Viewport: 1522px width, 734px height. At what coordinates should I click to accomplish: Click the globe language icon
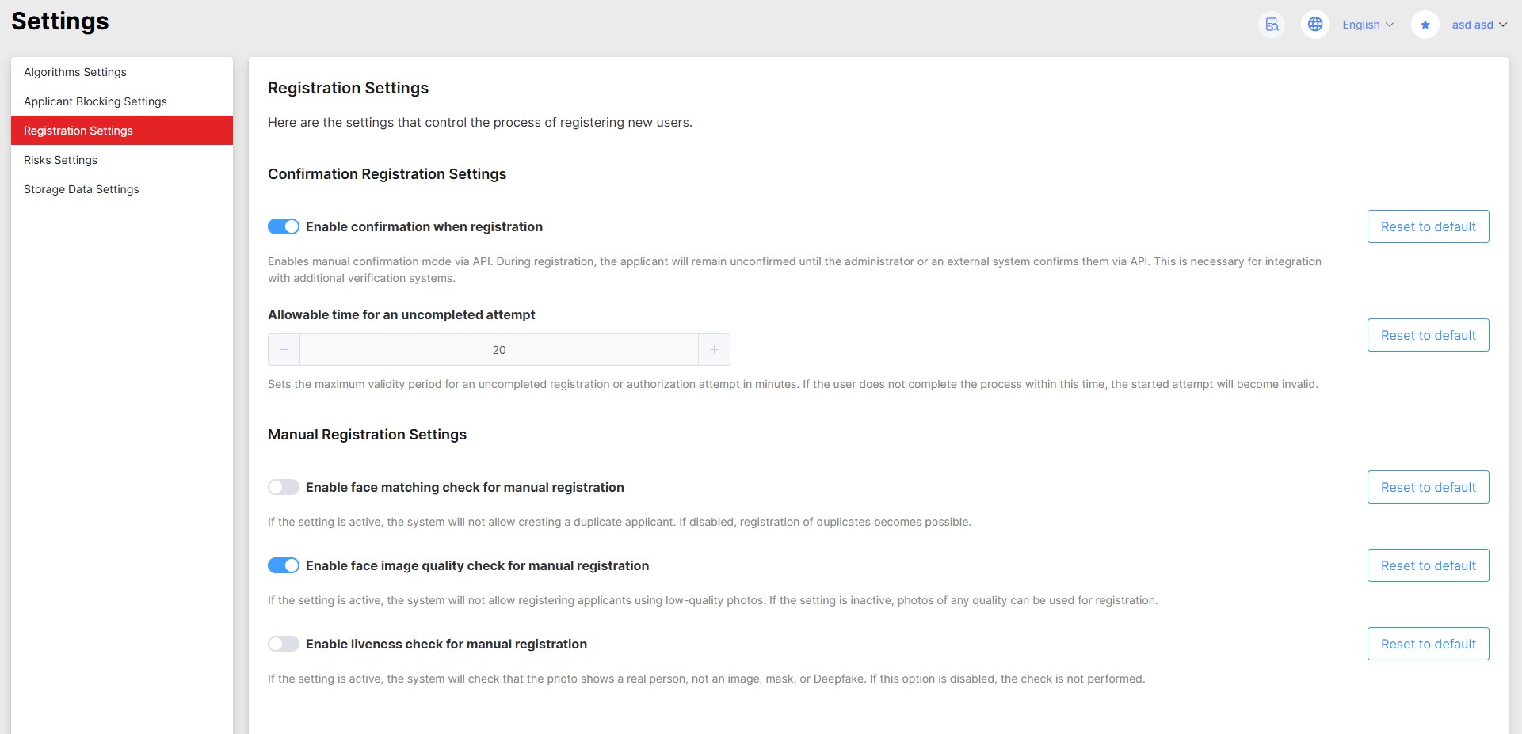pyautogui.click(x=1315, y=25)
